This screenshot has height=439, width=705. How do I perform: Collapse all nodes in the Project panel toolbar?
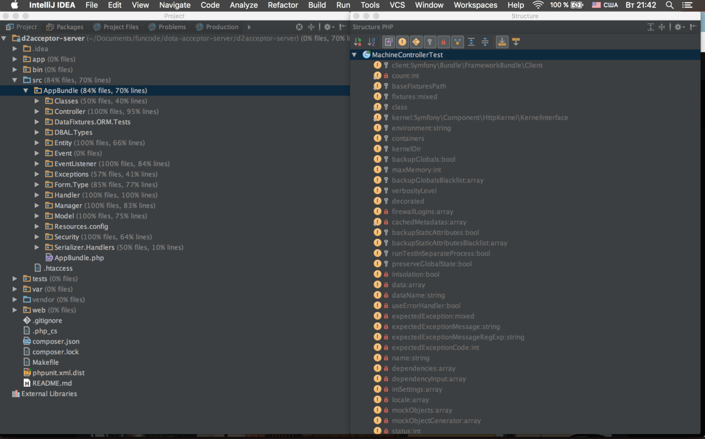(311, 27)
